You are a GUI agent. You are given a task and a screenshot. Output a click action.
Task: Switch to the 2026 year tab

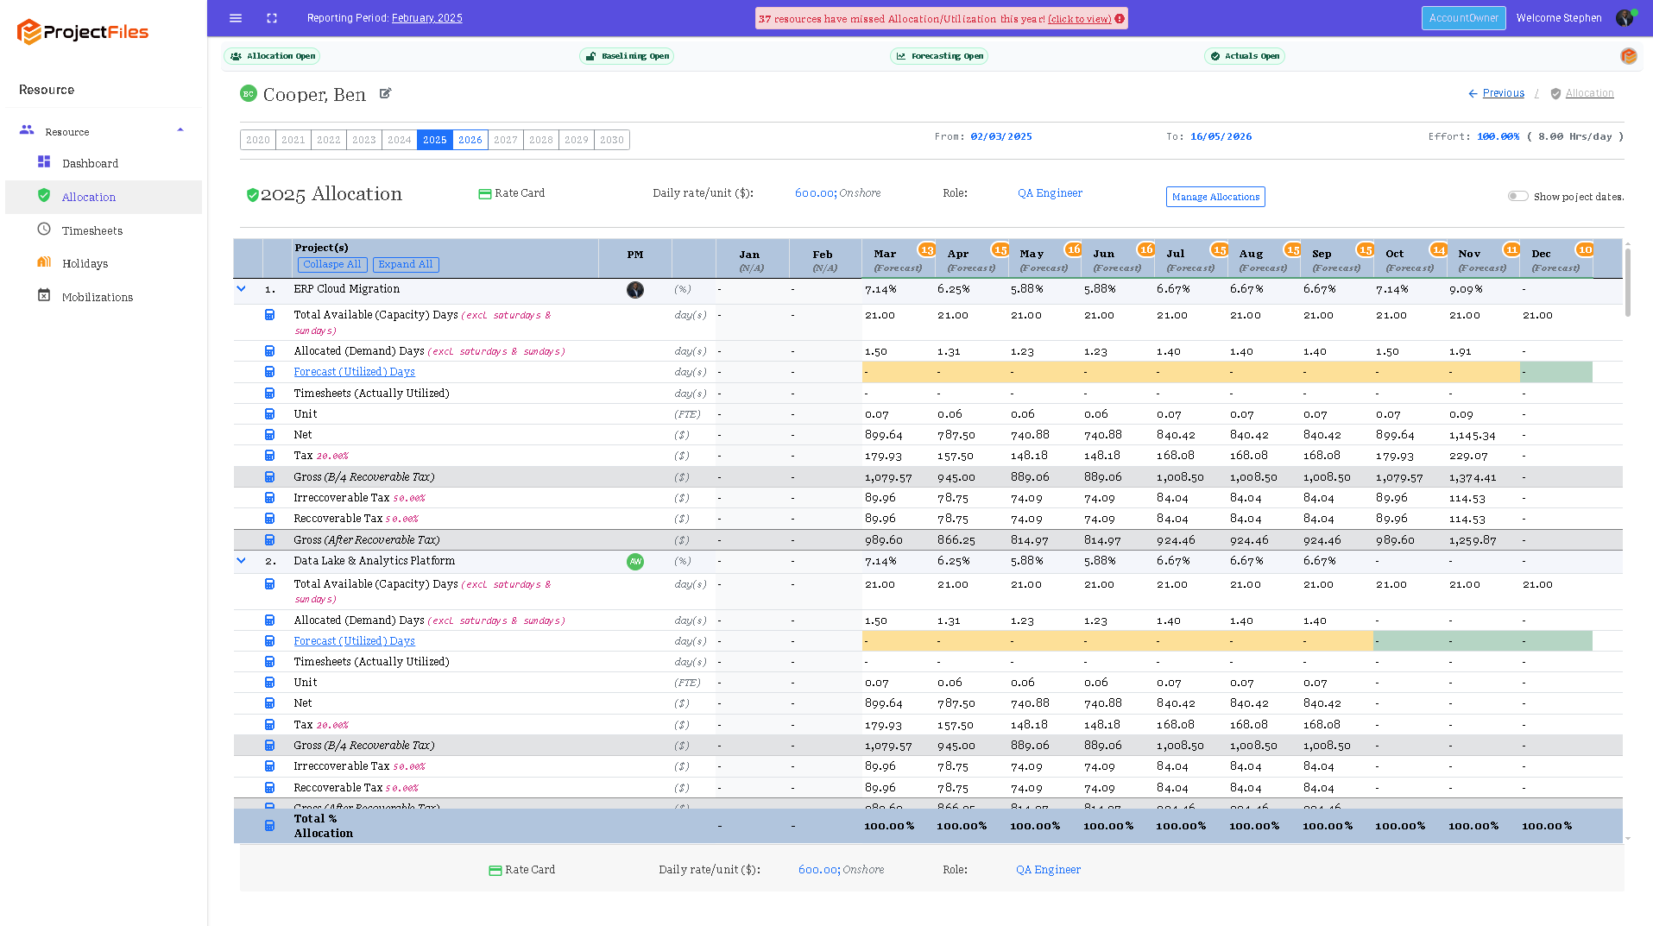click(470, 140)
